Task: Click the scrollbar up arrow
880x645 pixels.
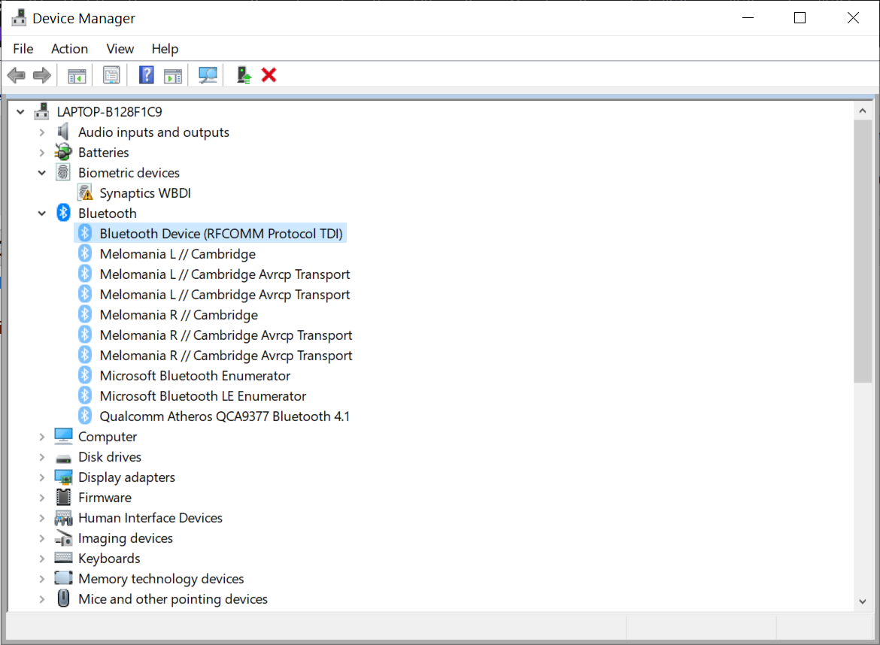Action: click(x=863, y=111)
